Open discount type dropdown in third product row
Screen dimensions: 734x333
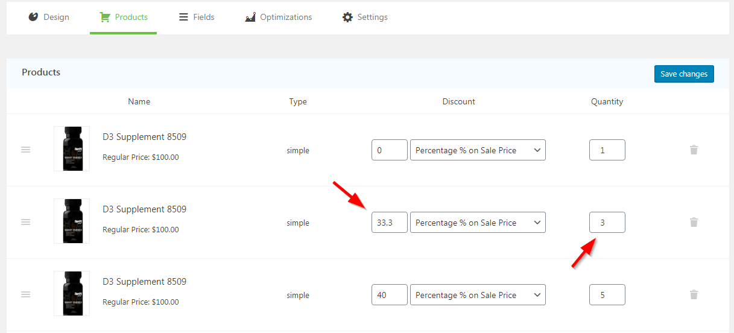click(x=478, y=295)
